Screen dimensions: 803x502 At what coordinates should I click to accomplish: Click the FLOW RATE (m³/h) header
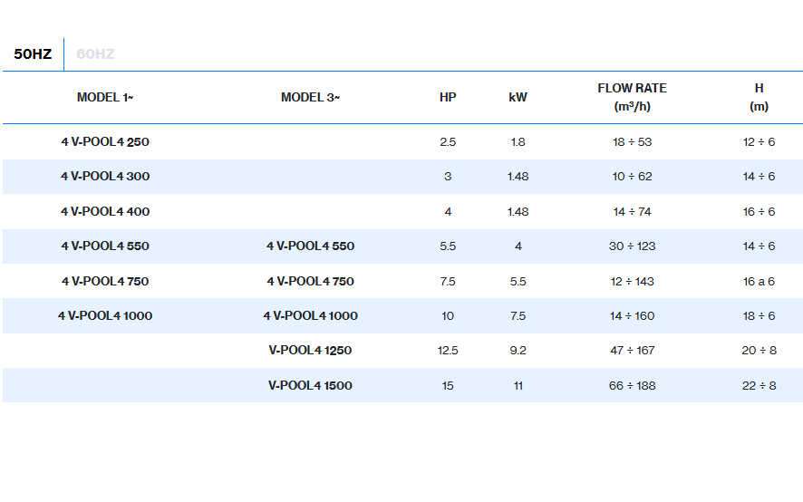click(x=632, y=97)
